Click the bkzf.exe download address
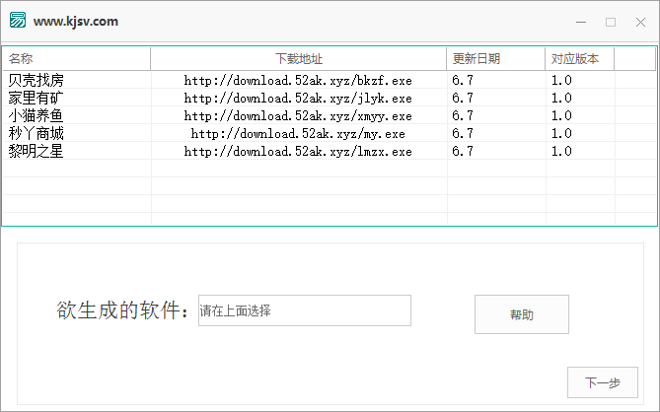 [298, 81]
